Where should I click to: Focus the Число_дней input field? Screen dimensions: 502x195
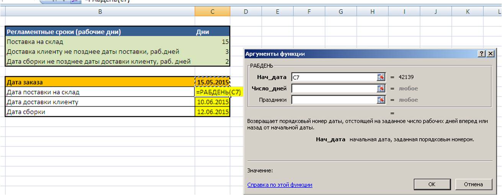click(x=333, y=89)
